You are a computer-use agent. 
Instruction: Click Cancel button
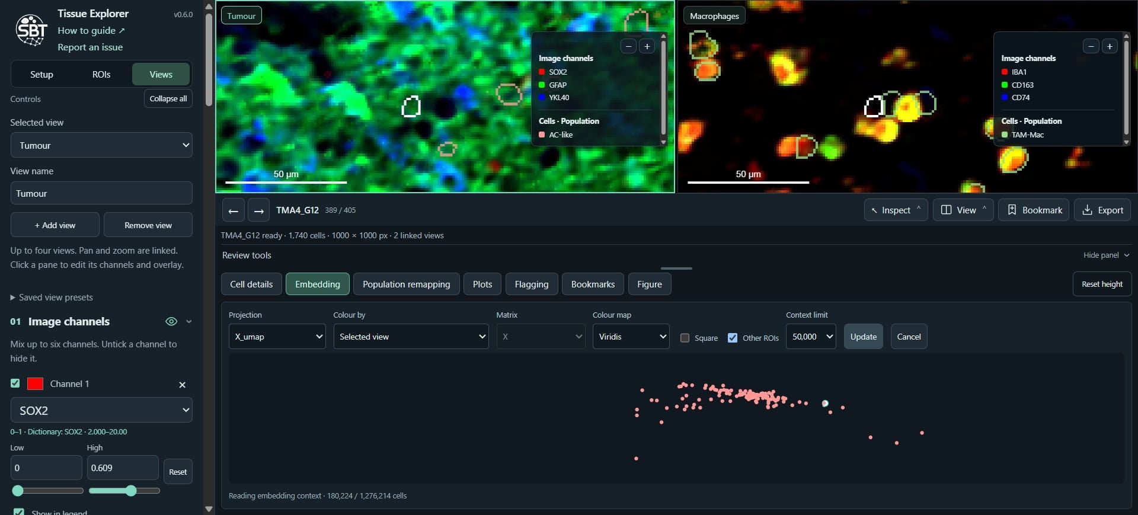(x=909, y=337)
